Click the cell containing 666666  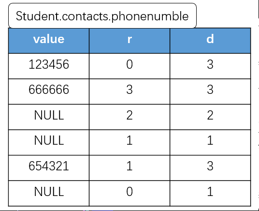pyautogui.click(x=49, y=91)
